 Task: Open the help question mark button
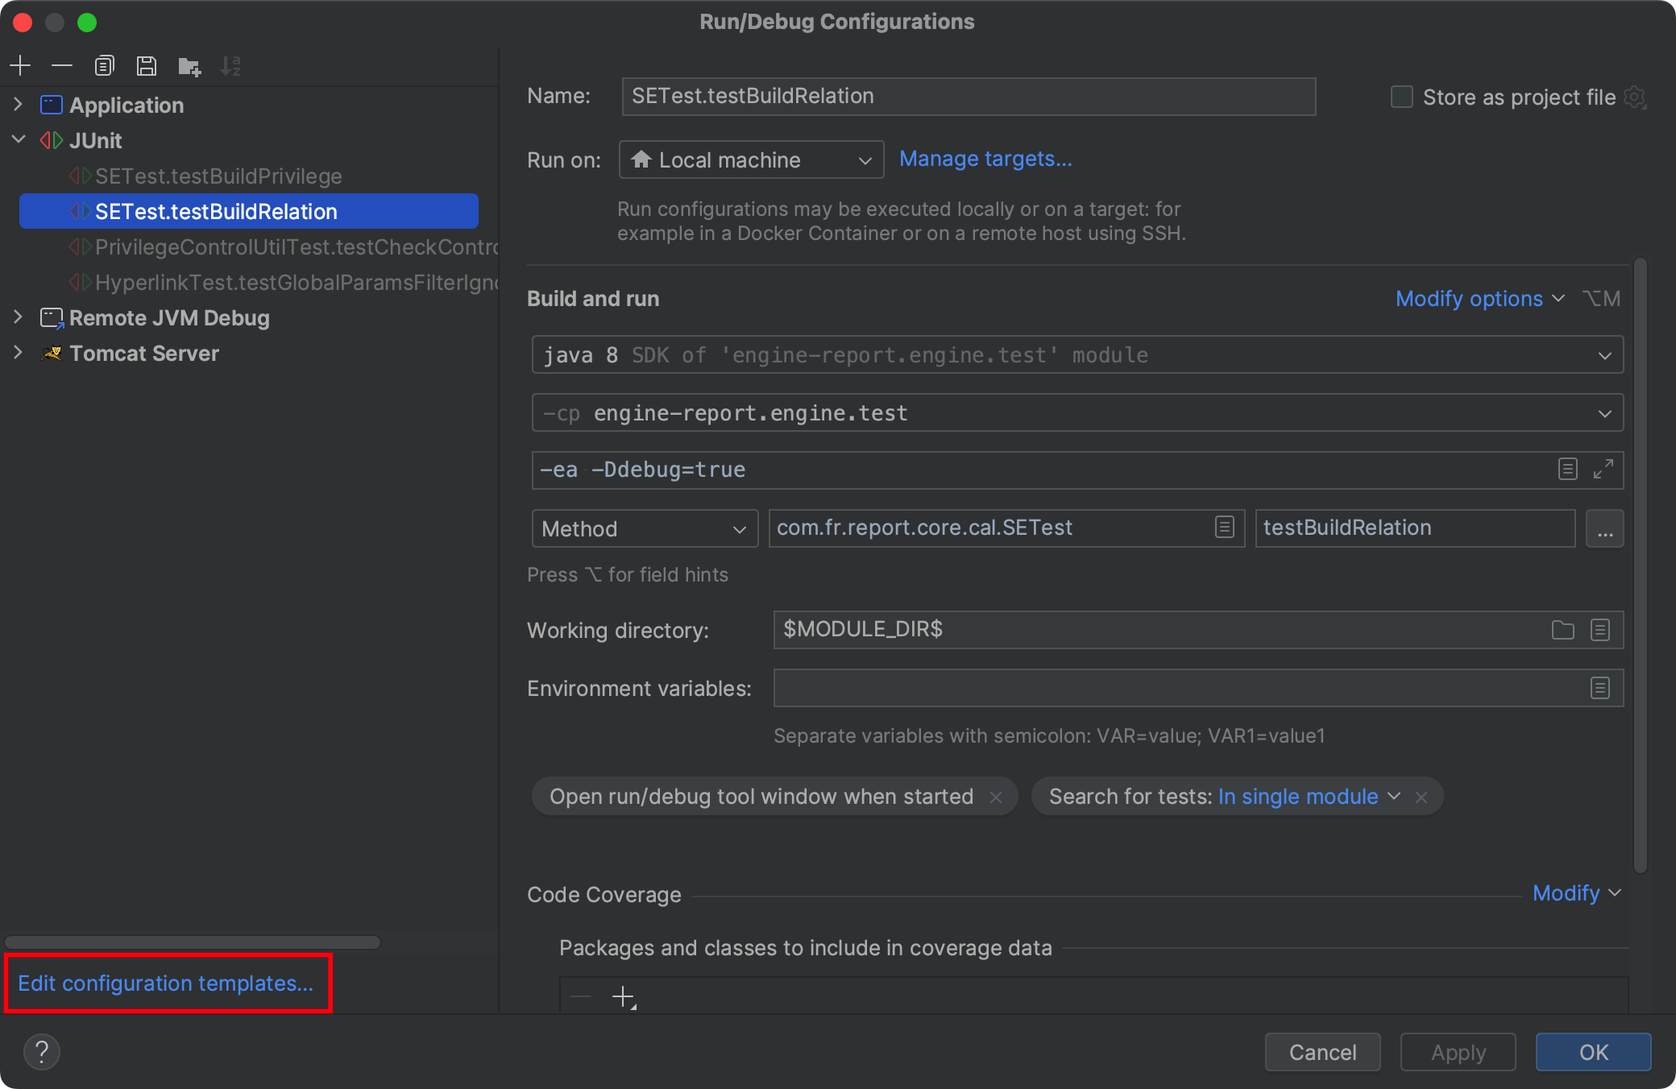click(x=42, y=1052)
